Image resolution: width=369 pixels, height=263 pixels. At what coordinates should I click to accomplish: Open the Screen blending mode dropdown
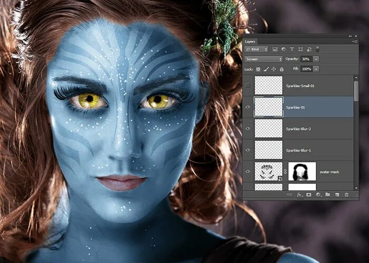tap(264, 59)
